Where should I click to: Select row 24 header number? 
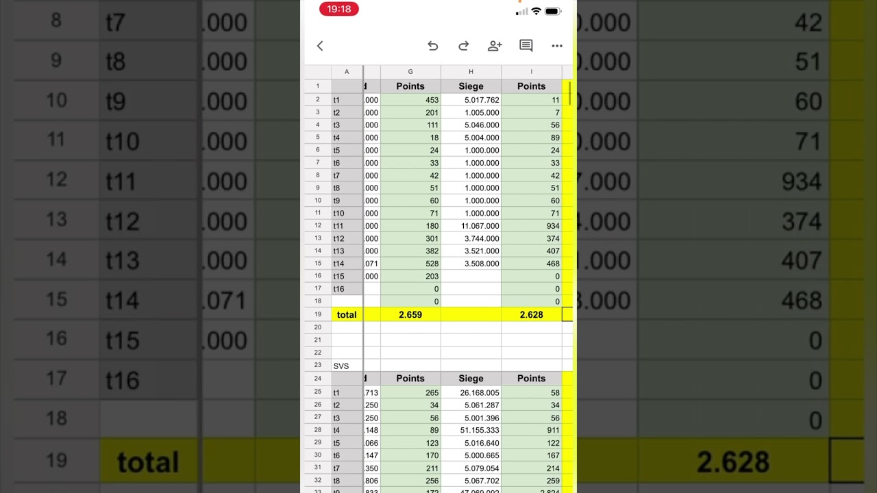[318, 378]
